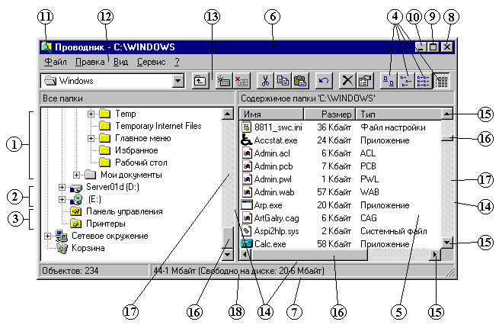Image resolution: width=499 pixels, height=325 pixels.
Task: Select Корзина recycle bin icon
Action: pyautogui.click(x=62, y=248)
